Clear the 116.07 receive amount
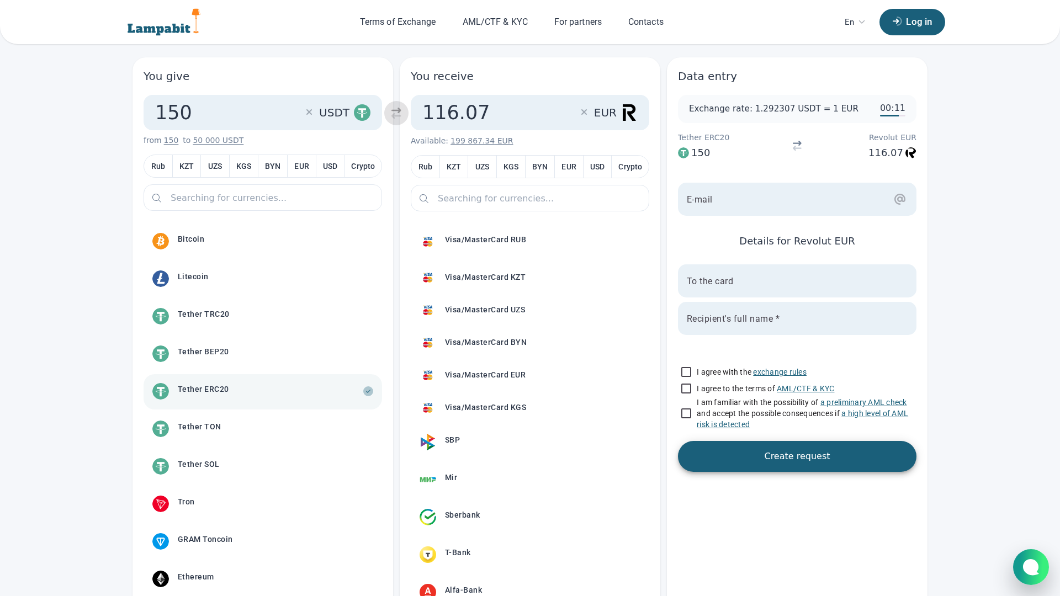This screenshot has width=1060, height=596. 584,112
